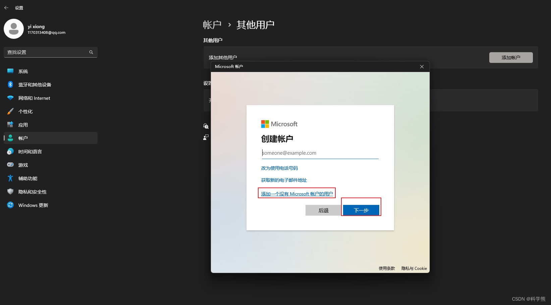Open 时间和语言 settings
The height and width of the screenshot is (305, 551).
[x=51, y=152]
